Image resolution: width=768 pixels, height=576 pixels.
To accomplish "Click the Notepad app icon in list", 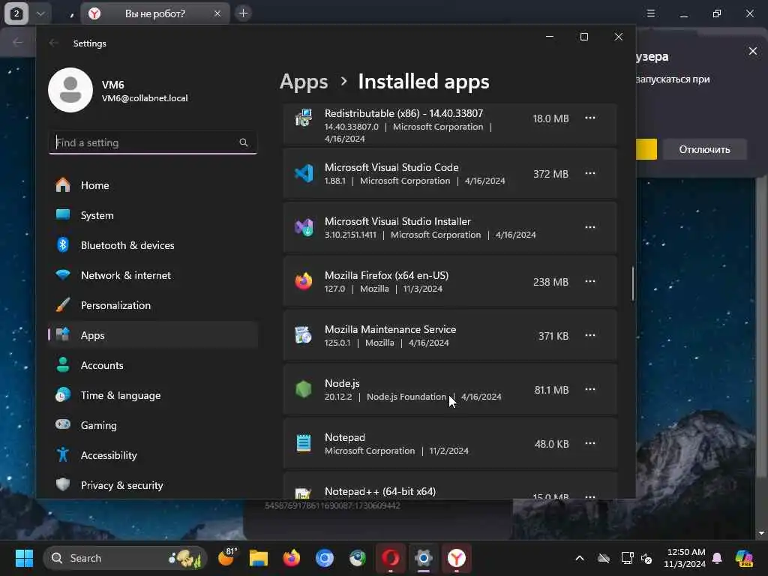I will point(304,443).
